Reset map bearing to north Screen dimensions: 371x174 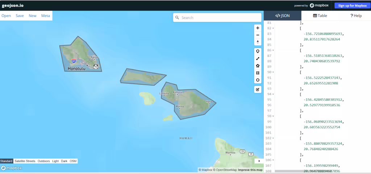click(x=258, y=42)
